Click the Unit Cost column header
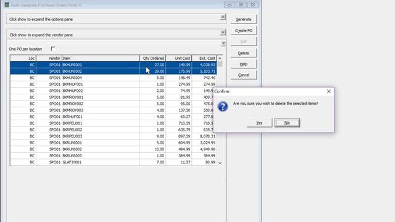The width and height of the screenshot is (395, 222). 178,58
